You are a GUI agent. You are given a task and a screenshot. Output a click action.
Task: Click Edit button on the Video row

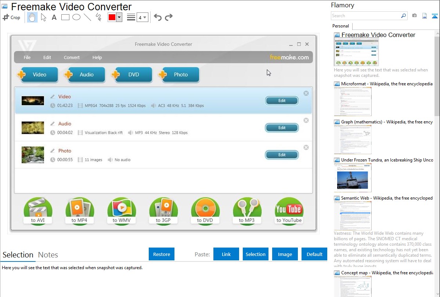click(x=282, y=101)
